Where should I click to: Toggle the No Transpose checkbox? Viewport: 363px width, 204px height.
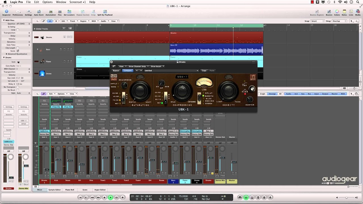pos(18,87)
